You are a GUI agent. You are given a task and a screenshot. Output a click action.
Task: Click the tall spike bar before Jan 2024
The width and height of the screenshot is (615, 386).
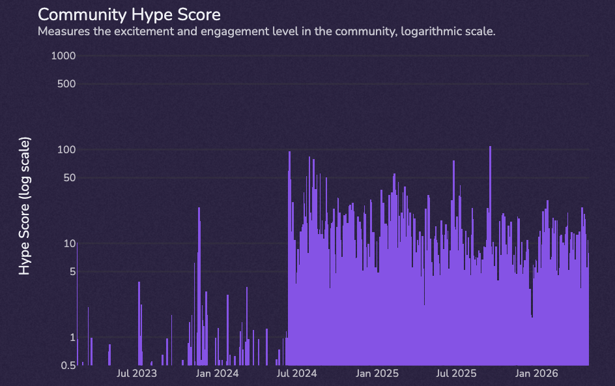pos(199,286)
